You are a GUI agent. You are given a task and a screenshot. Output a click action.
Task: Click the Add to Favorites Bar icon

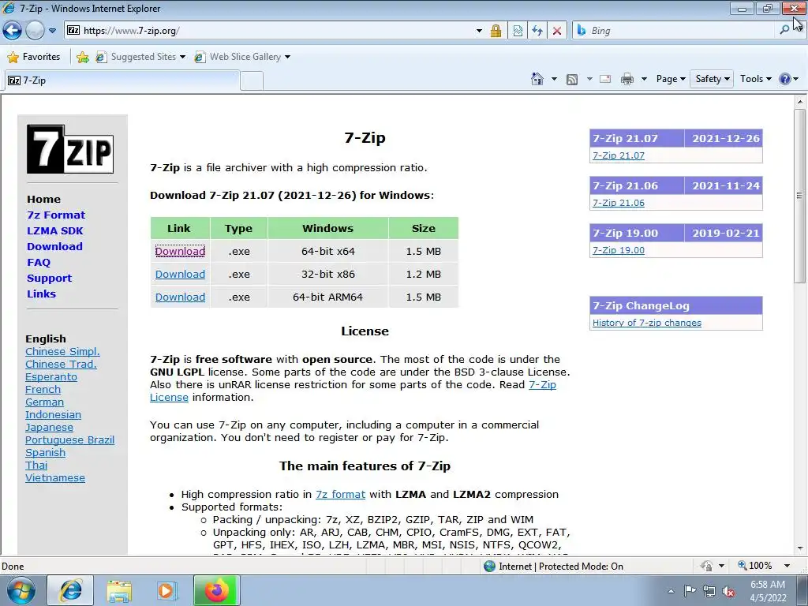(82, 57)
